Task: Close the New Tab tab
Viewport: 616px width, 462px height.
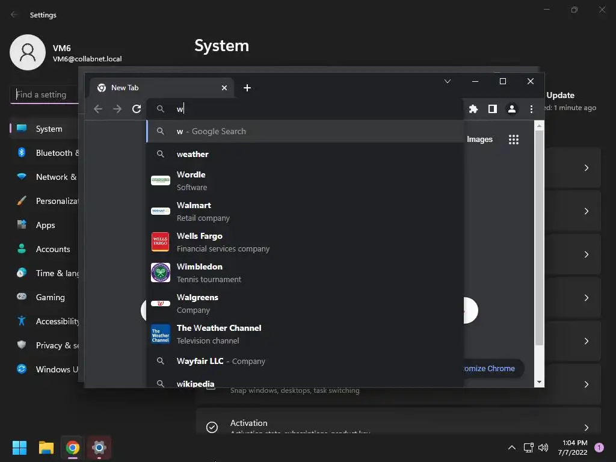Action: [x=224, y=88]
